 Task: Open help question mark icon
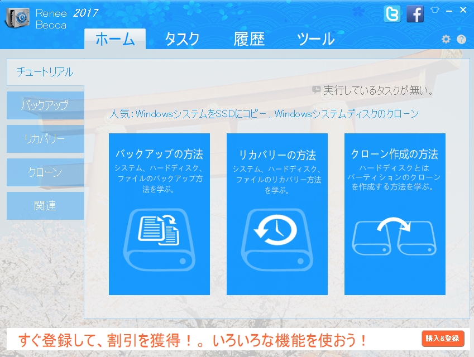tap(461, 39)
